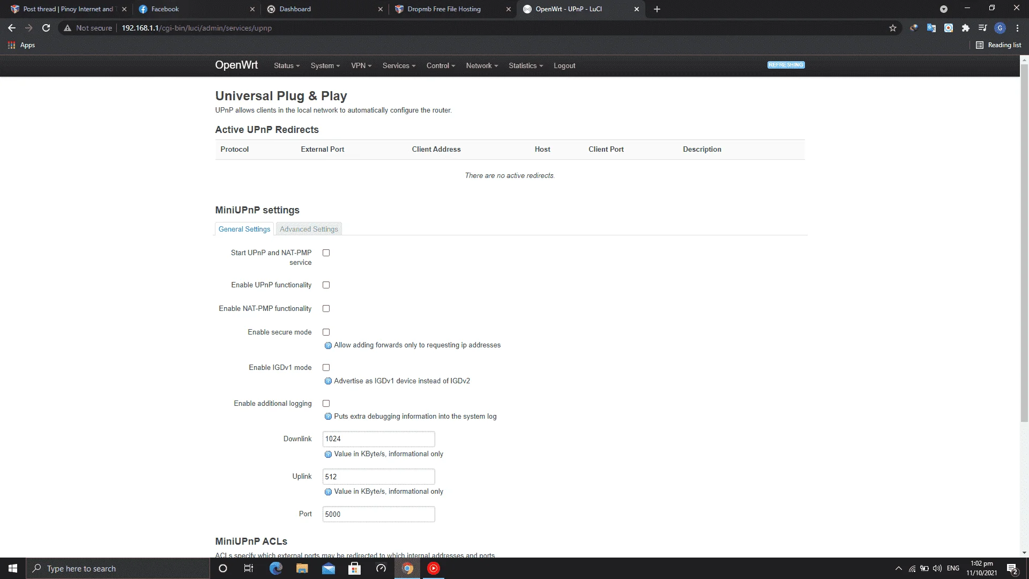Open Cortana from the taskbar
The height and width of the screenshot is (579, 1029).
pos(223,568)
